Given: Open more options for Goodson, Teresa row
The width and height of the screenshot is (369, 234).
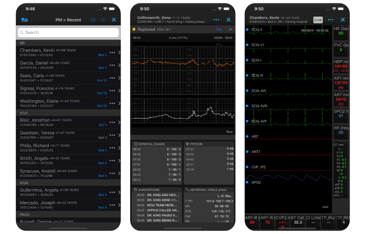Looking at the screenshot, I should pyautogui.click(x=112, y=135).
